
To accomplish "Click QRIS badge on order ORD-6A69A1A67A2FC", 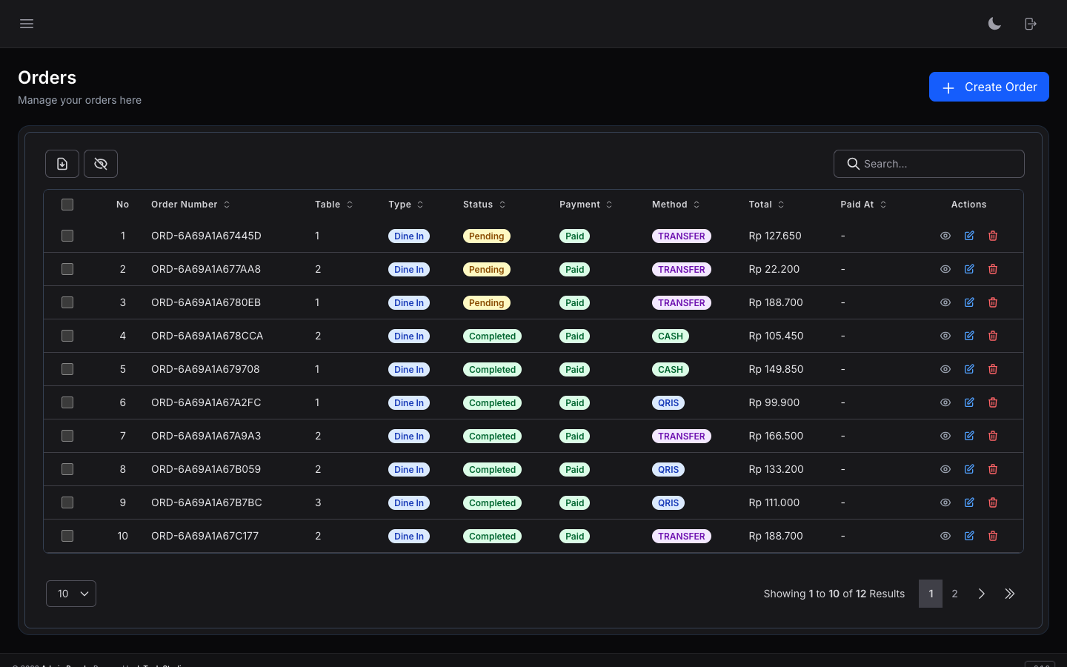I will (668, 402).
